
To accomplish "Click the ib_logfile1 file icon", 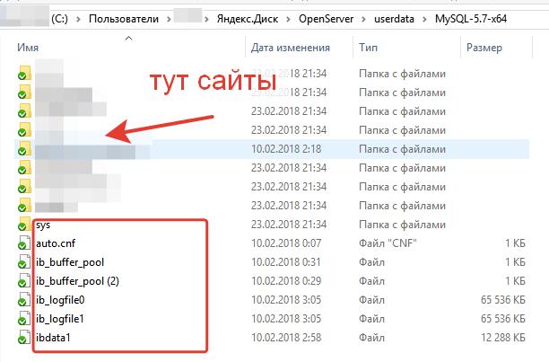I will pos(24,318).
